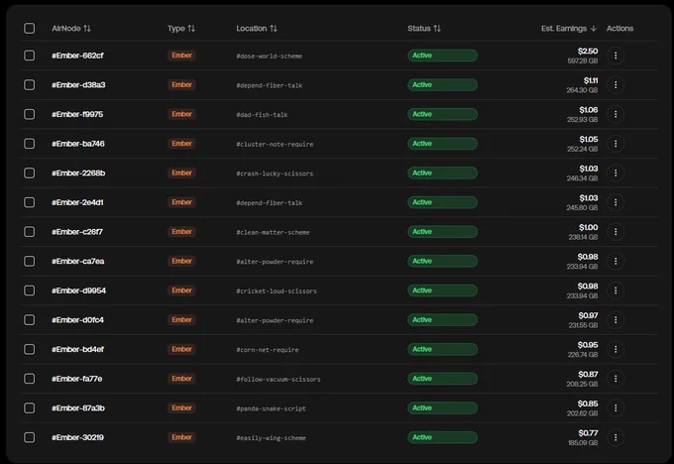Click location #cricket-loud-scissors

(277, 291)
